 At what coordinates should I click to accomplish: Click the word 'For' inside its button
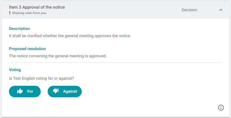30,91
